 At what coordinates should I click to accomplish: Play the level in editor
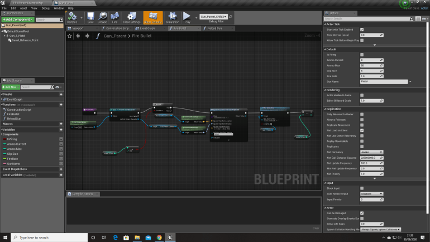click(187, 18)
